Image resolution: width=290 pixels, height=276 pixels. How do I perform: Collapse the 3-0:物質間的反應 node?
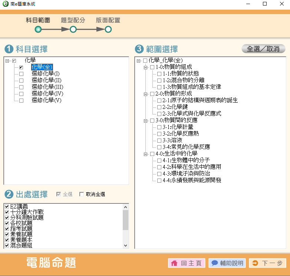[x=145, y=121]
